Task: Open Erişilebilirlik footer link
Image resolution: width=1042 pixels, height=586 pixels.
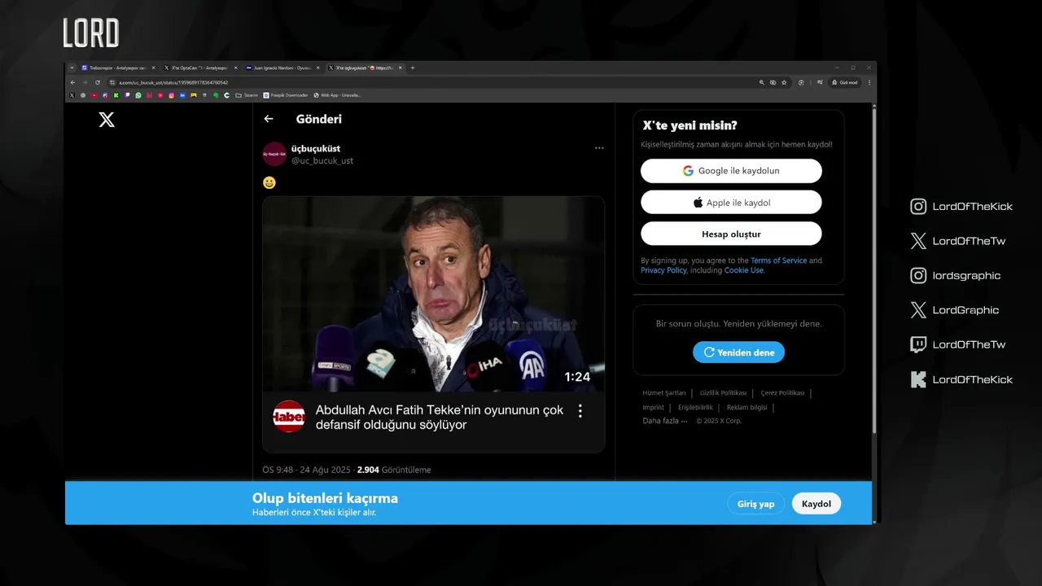Action: point(695,407)
